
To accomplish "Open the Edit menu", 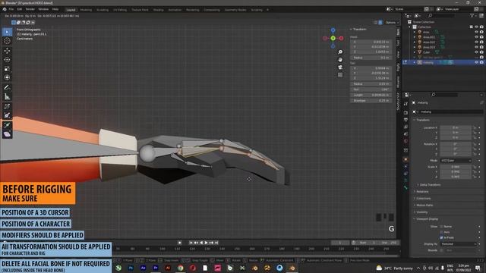I will click(x=20, y=9).
